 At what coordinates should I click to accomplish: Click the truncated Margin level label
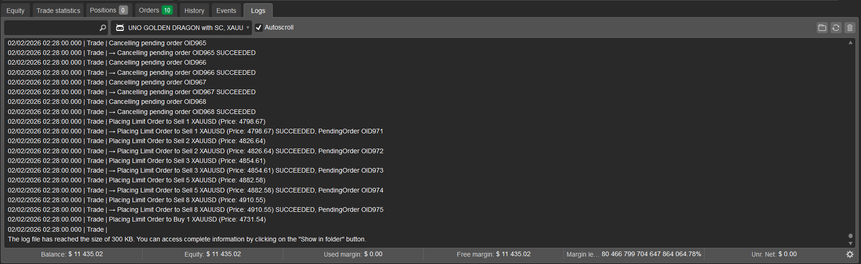582,254
